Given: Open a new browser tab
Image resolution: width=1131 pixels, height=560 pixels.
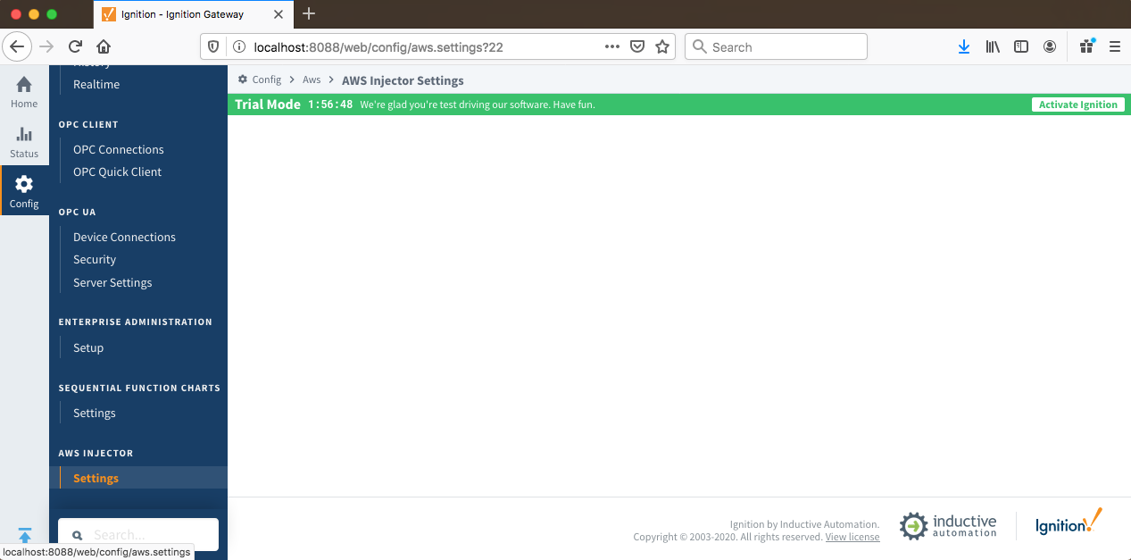Looking at the screenshot, I should point(309,13).
